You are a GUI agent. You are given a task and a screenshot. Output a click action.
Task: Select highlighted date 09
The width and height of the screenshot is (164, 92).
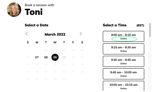click(x=55, y=57)
